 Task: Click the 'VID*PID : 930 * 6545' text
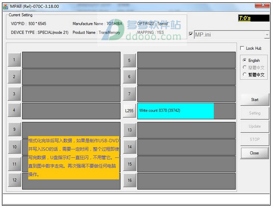(x=28, y=24)
